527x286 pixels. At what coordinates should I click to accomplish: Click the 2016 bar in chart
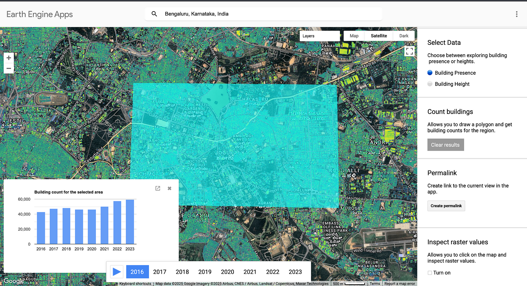[x=41, y=228]
